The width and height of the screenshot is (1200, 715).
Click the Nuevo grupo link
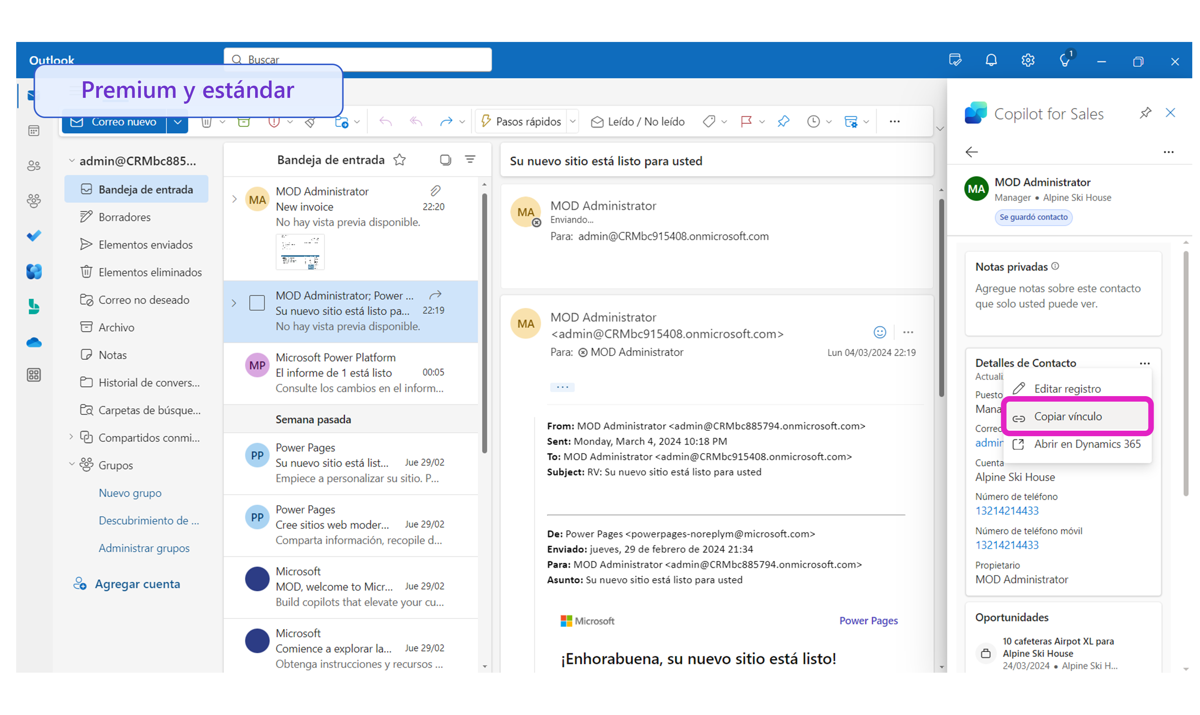point(130,493)
